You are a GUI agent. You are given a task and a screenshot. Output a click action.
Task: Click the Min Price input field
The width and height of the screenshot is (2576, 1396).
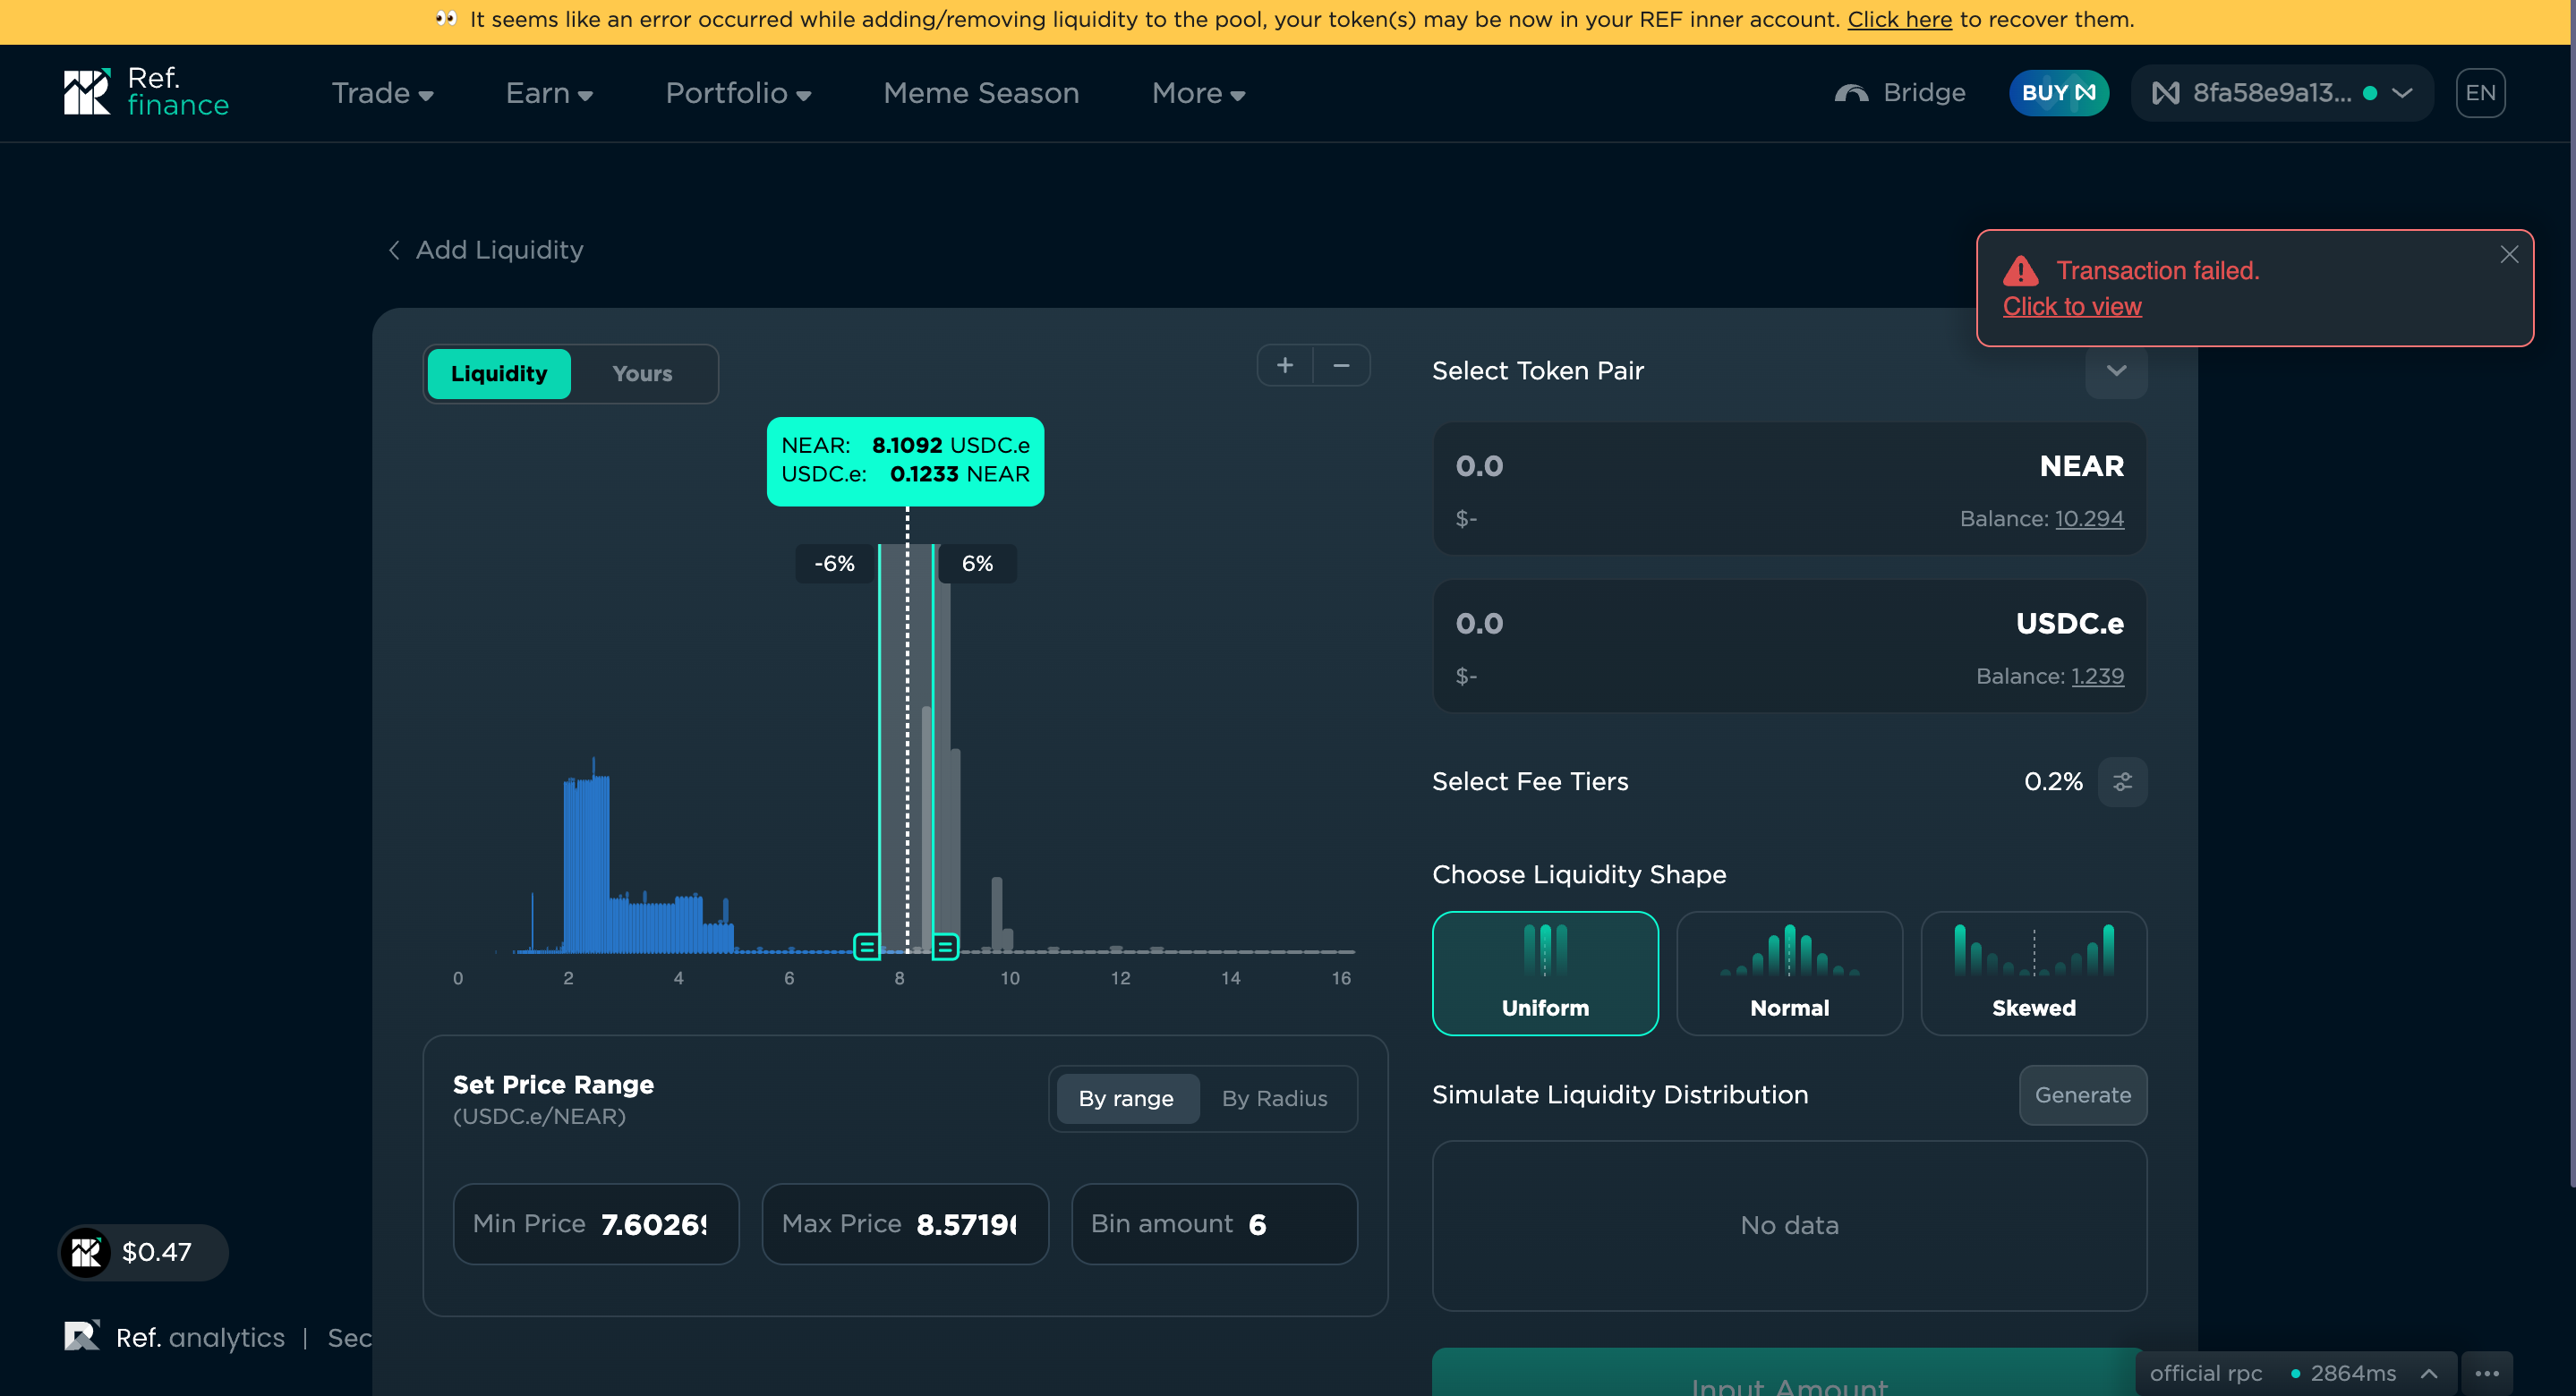(x=596, y=1223)
